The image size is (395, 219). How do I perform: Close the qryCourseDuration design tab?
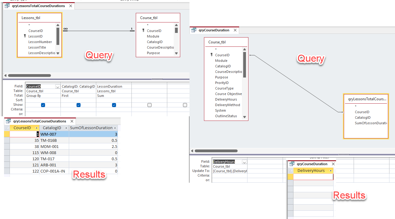click(x=235, y=30)
